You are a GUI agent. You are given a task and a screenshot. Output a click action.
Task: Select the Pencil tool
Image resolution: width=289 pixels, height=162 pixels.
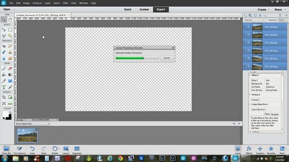click(x=10, y=87)
